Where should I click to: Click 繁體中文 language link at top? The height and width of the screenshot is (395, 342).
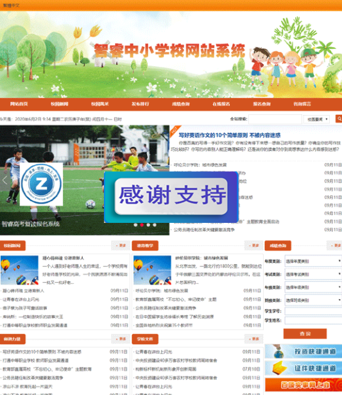[x=11, y=5]
